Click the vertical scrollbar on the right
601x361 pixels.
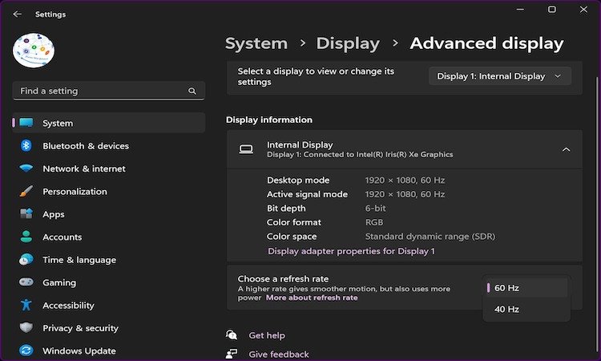597,215
